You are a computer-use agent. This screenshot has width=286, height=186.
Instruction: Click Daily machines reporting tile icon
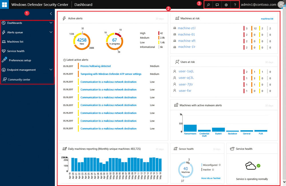(64, 149)
